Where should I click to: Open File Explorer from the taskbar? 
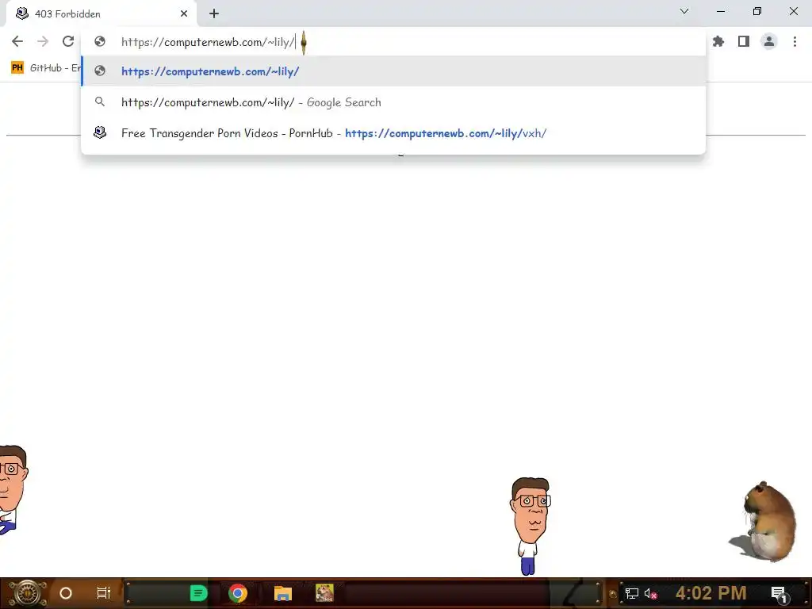283,593
